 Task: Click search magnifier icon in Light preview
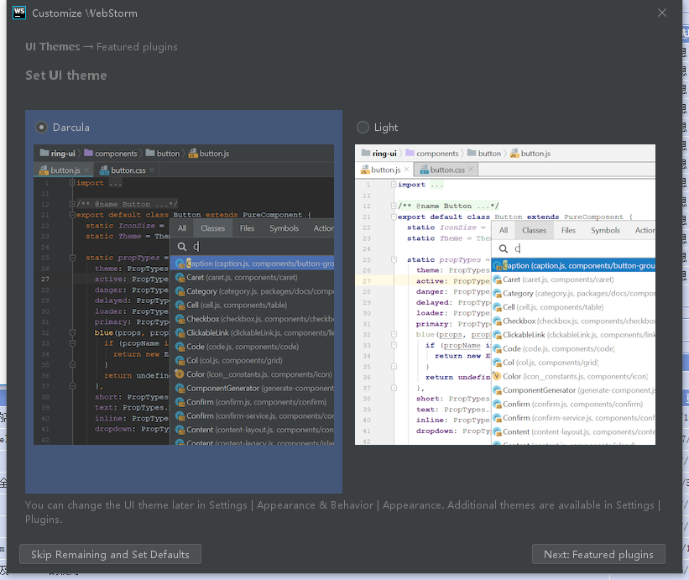[x=503, y=248]
